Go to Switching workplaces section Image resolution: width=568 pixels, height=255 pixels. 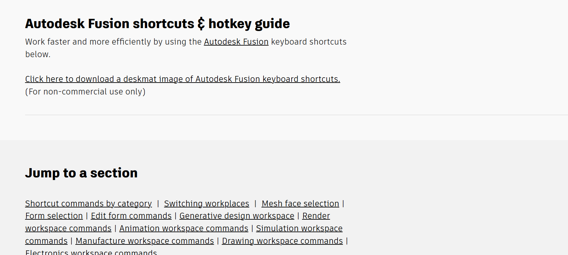(x=207, y=203)
